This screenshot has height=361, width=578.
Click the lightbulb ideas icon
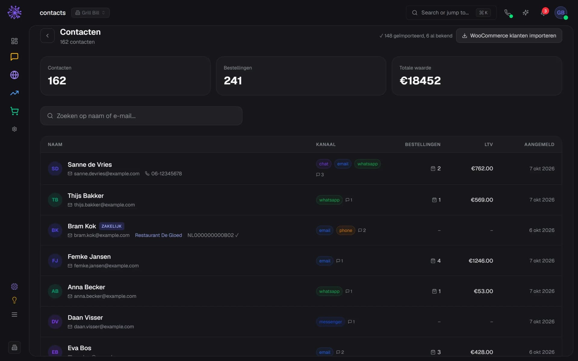tap(14, 300)
